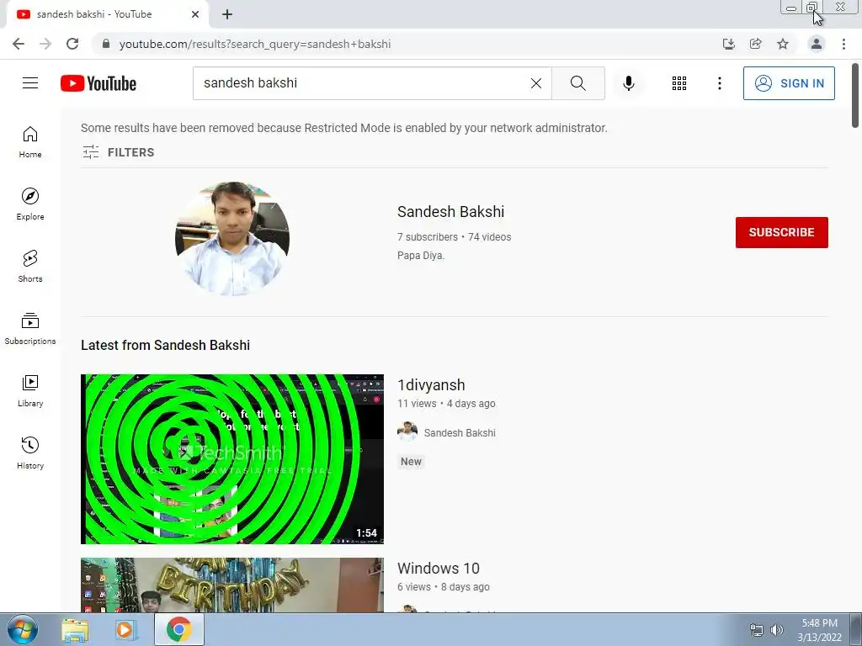Screen dimensions: 862x646
Task: Click the red SUBSCRIBE button
Action: (x=782, y=232)
